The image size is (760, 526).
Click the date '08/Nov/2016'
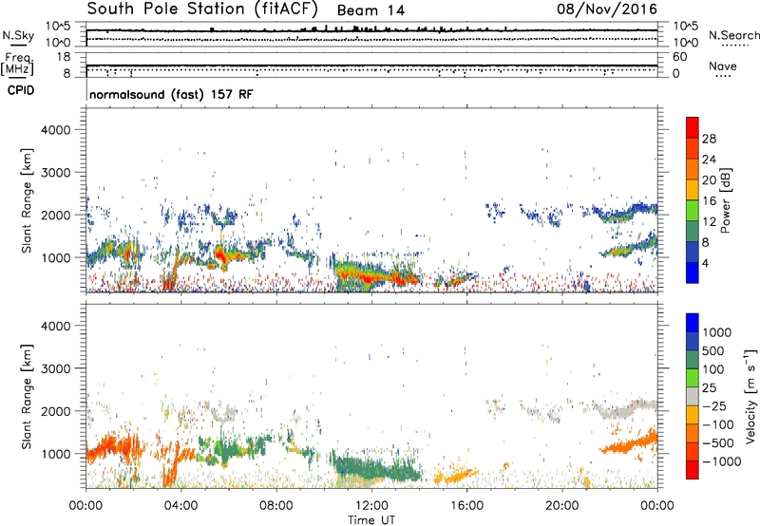(607, 9)
